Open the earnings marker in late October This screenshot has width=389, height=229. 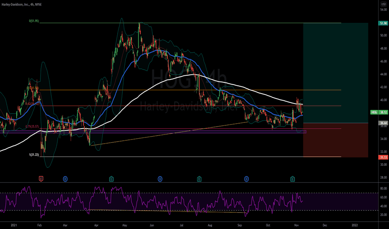click(x=293, y=179)
